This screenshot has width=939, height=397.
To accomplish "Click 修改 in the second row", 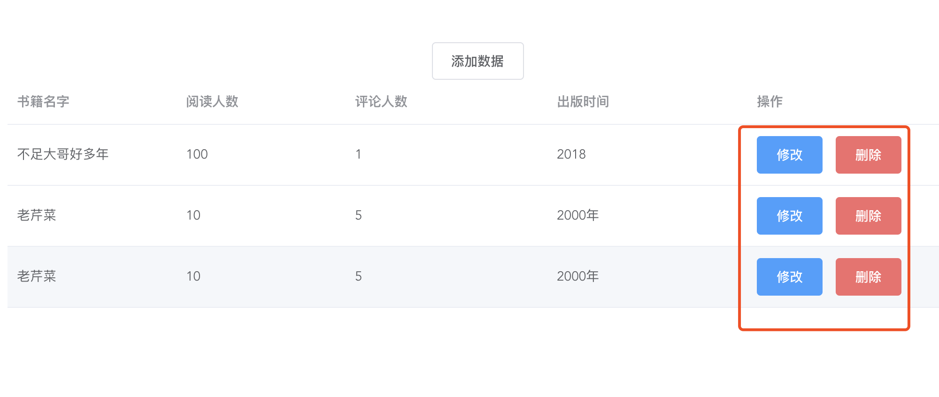I will tap(789, 216).
